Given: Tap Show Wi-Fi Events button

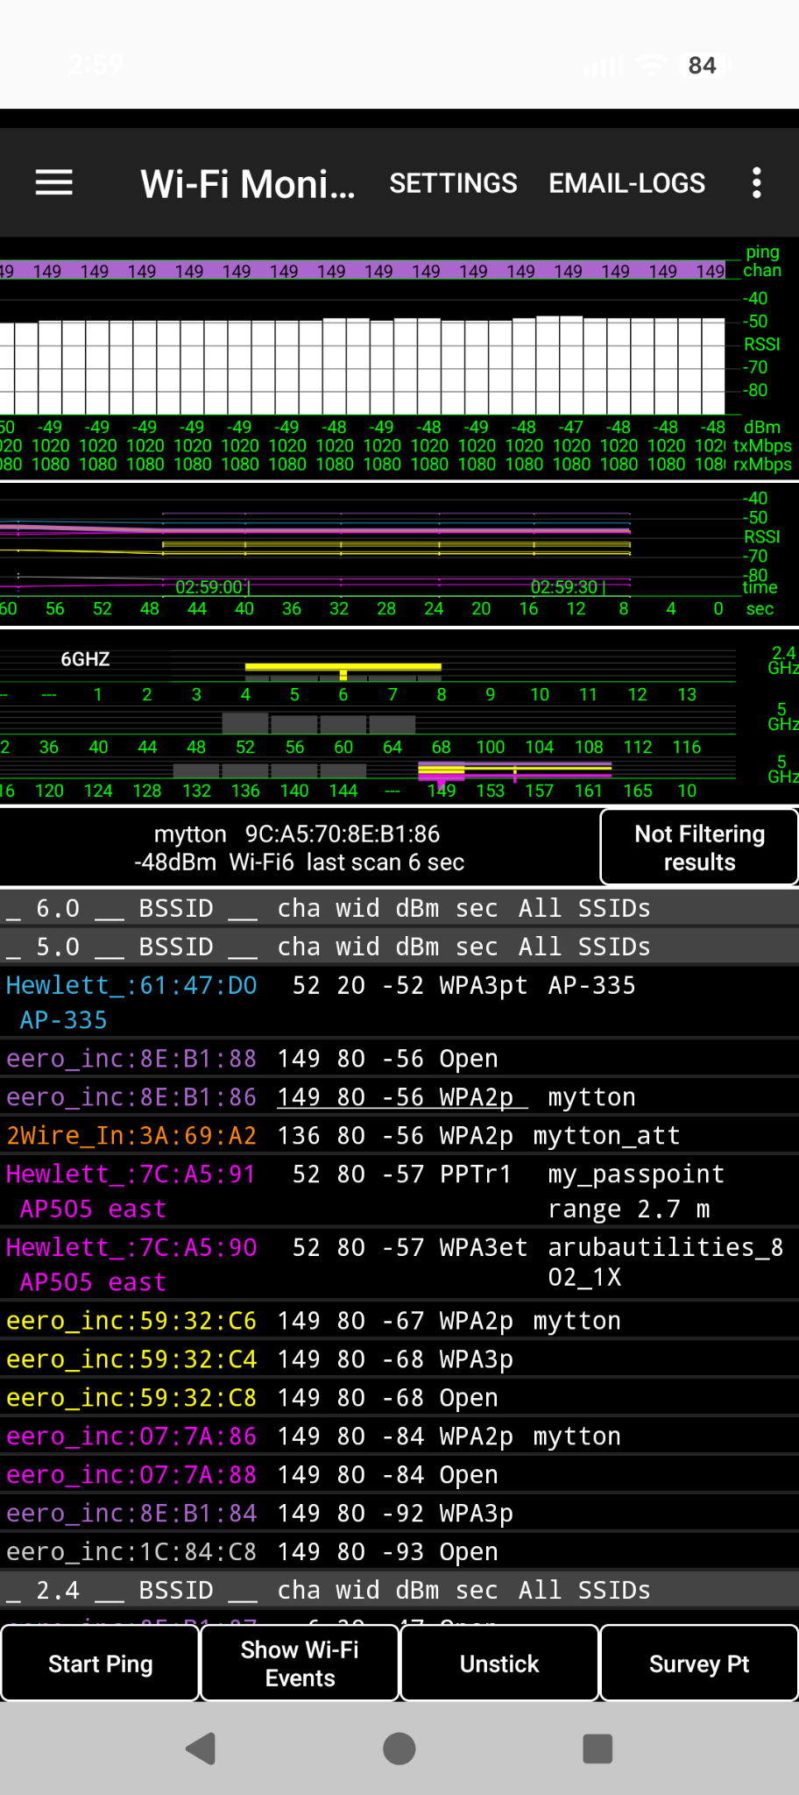Looking at the screenshot, I should tap(300, 1664).
